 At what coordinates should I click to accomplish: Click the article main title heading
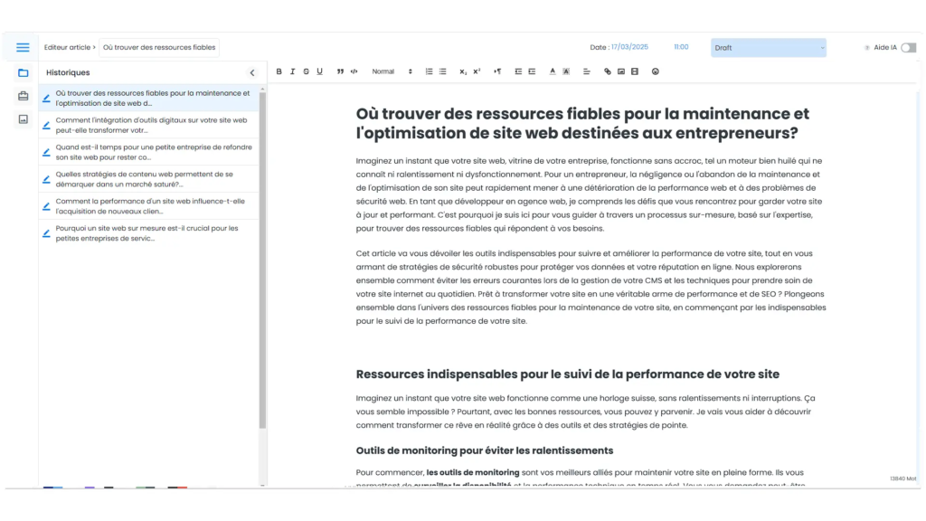(582, 123)
